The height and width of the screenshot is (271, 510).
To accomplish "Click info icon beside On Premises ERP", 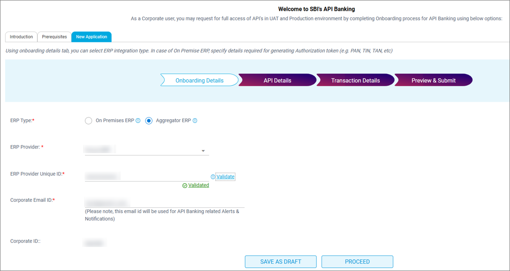I will click(x=138, y=121).
